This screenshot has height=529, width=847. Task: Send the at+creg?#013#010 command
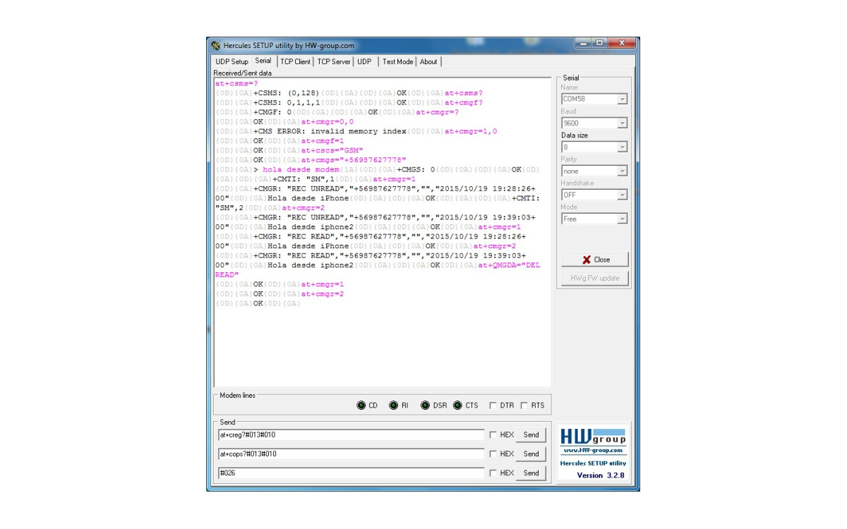coord(531,435)
